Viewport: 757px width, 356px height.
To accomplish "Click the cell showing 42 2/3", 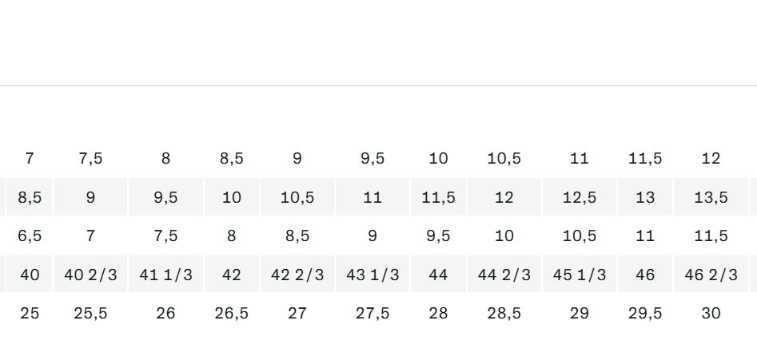I will point(297,275).
